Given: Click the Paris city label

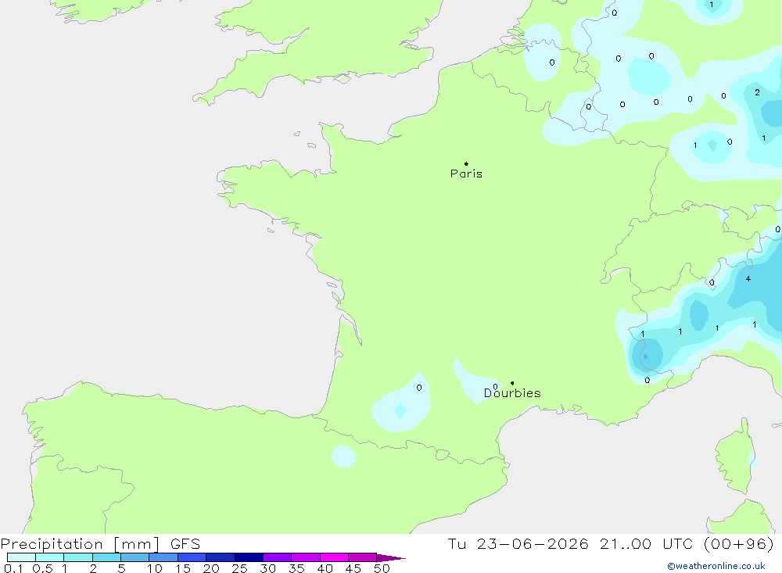Looking at the screenshot, I should click(466, 174).
